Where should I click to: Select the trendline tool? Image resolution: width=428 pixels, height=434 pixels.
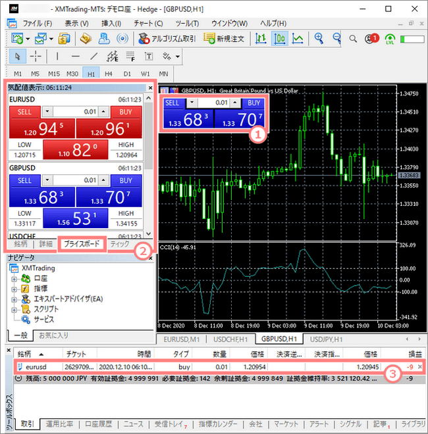(94, 57)
